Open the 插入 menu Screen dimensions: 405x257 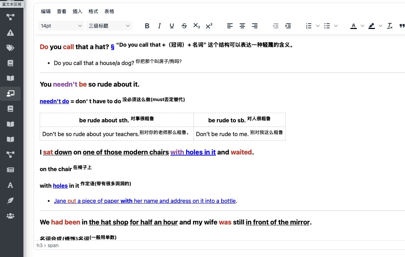click(77, 11)
